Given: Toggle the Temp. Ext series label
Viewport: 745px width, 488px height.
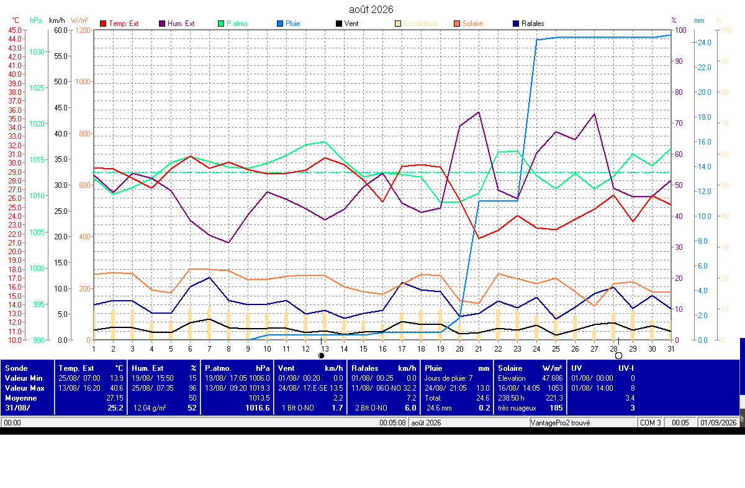Looking at the screenshot, I should (x=124, y=24).
